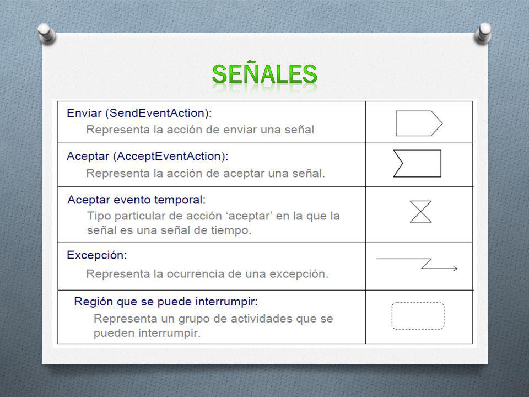Click the Aceptar evento temporal heading
This screenshot has height=397, width=529.
[136, 200]
